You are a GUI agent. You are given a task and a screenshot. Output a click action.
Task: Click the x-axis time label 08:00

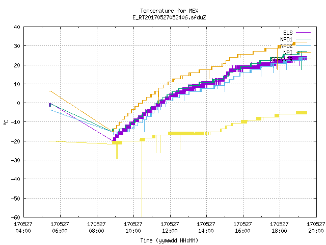(96, 231)
